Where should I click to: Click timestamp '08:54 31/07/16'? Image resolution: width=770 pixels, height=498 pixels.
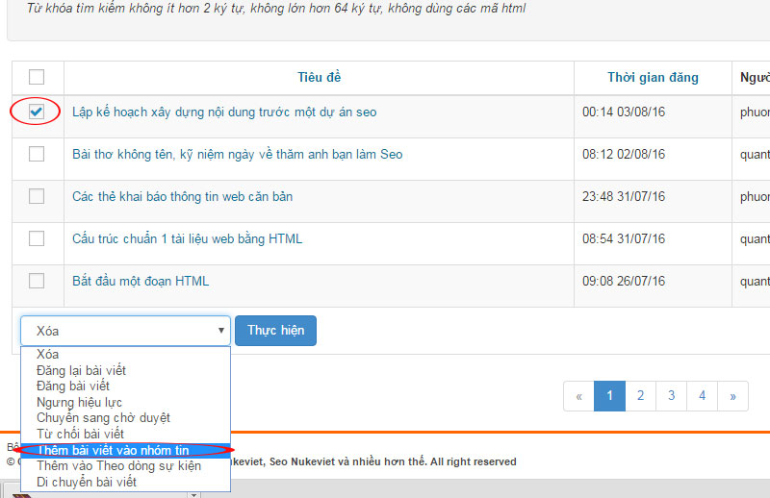pyautogui.click(x=624, y=238)
